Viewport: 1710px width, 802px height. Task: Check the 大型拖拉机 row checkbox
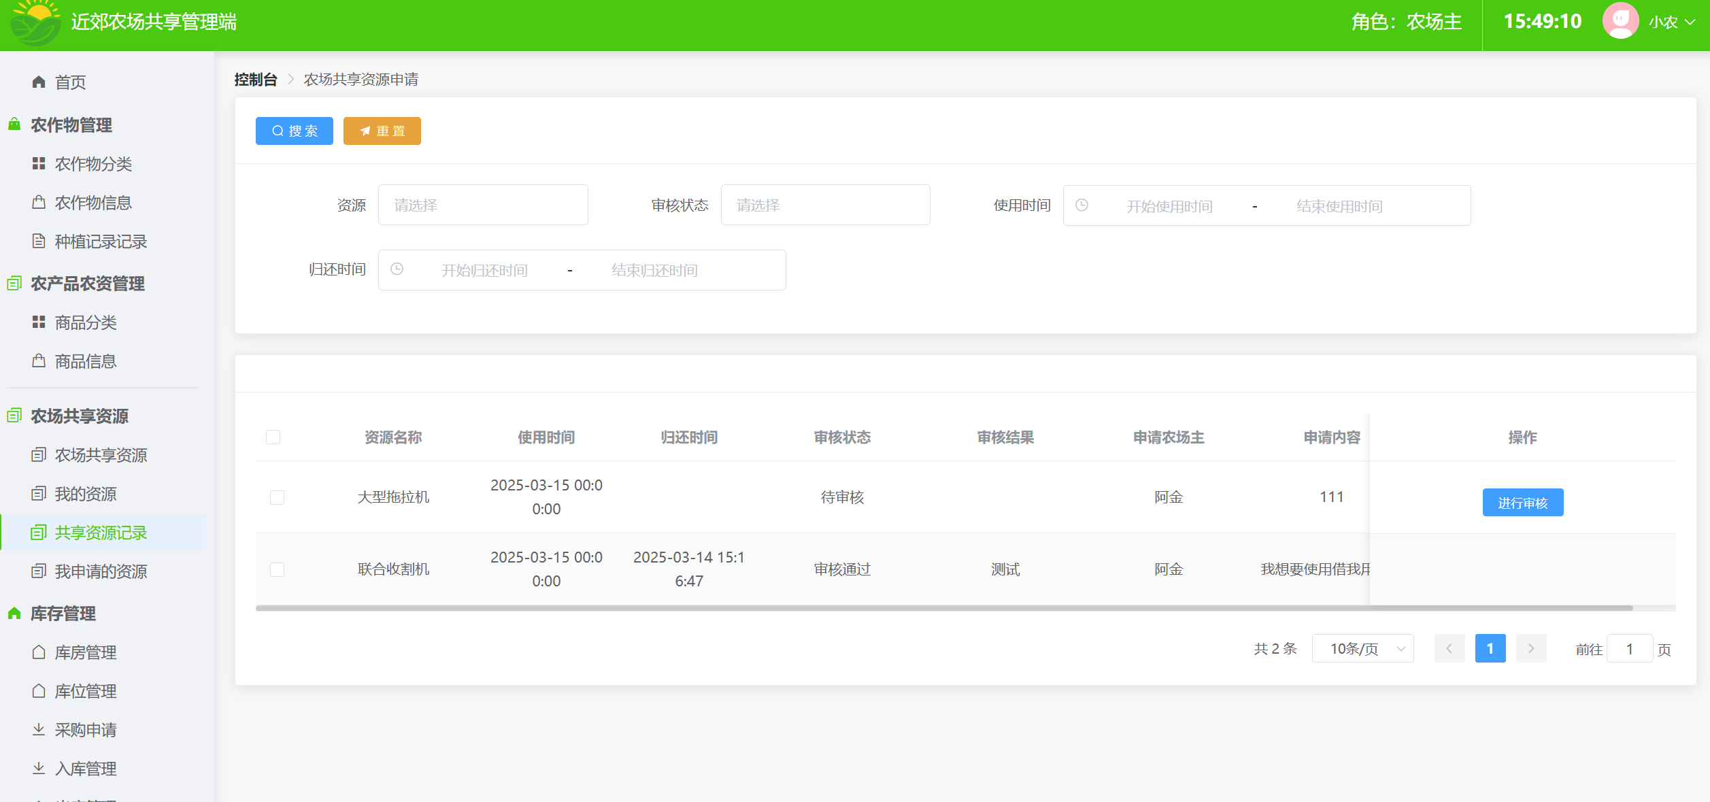(277, 497)
